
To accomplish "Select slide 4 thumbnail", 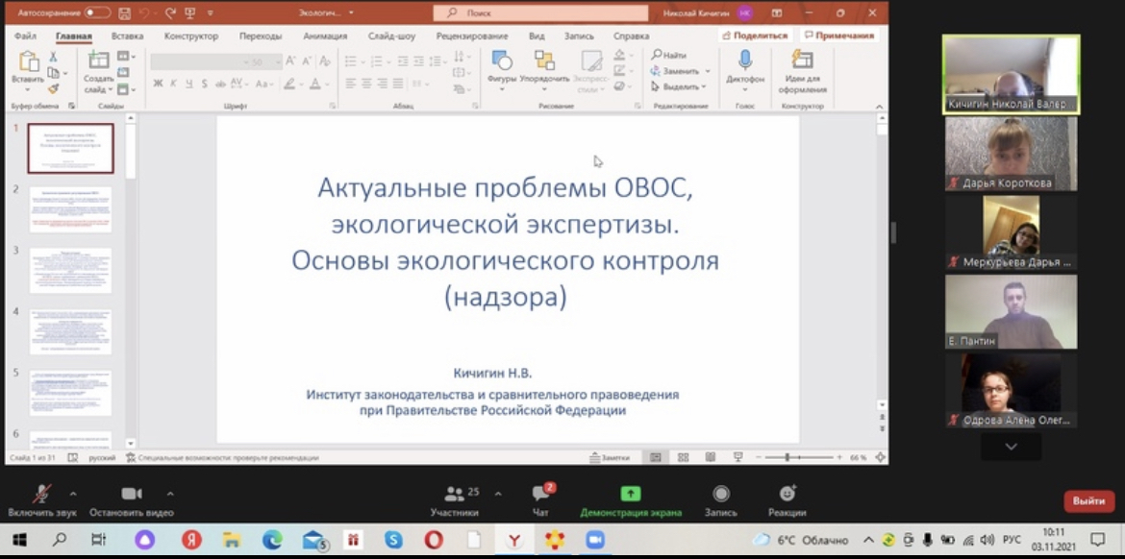I will click(x=70, y=331).
